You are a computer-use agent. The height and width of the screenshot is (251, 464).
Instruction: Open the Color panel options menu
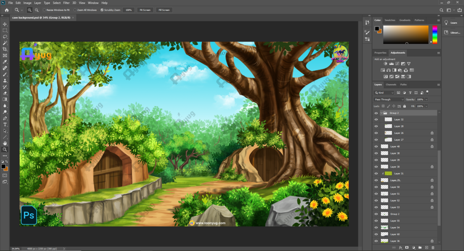(438, 20)
